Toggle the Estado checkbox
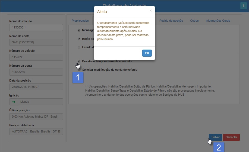This screenshot has width=249, height=152. pos(79,47)
